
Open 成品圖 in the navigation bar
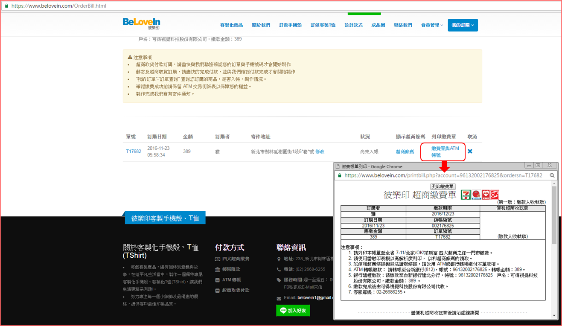coord(378,25)
